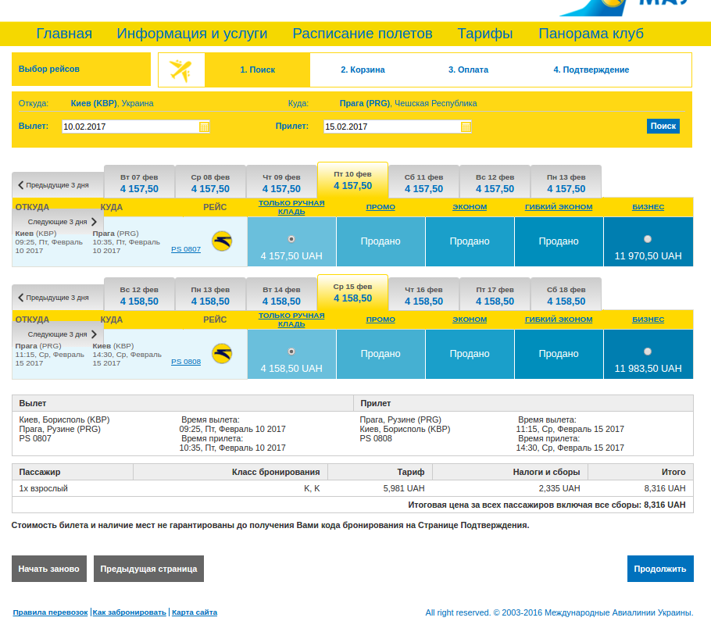Click the MAU logo at the top

coord(626,7)
